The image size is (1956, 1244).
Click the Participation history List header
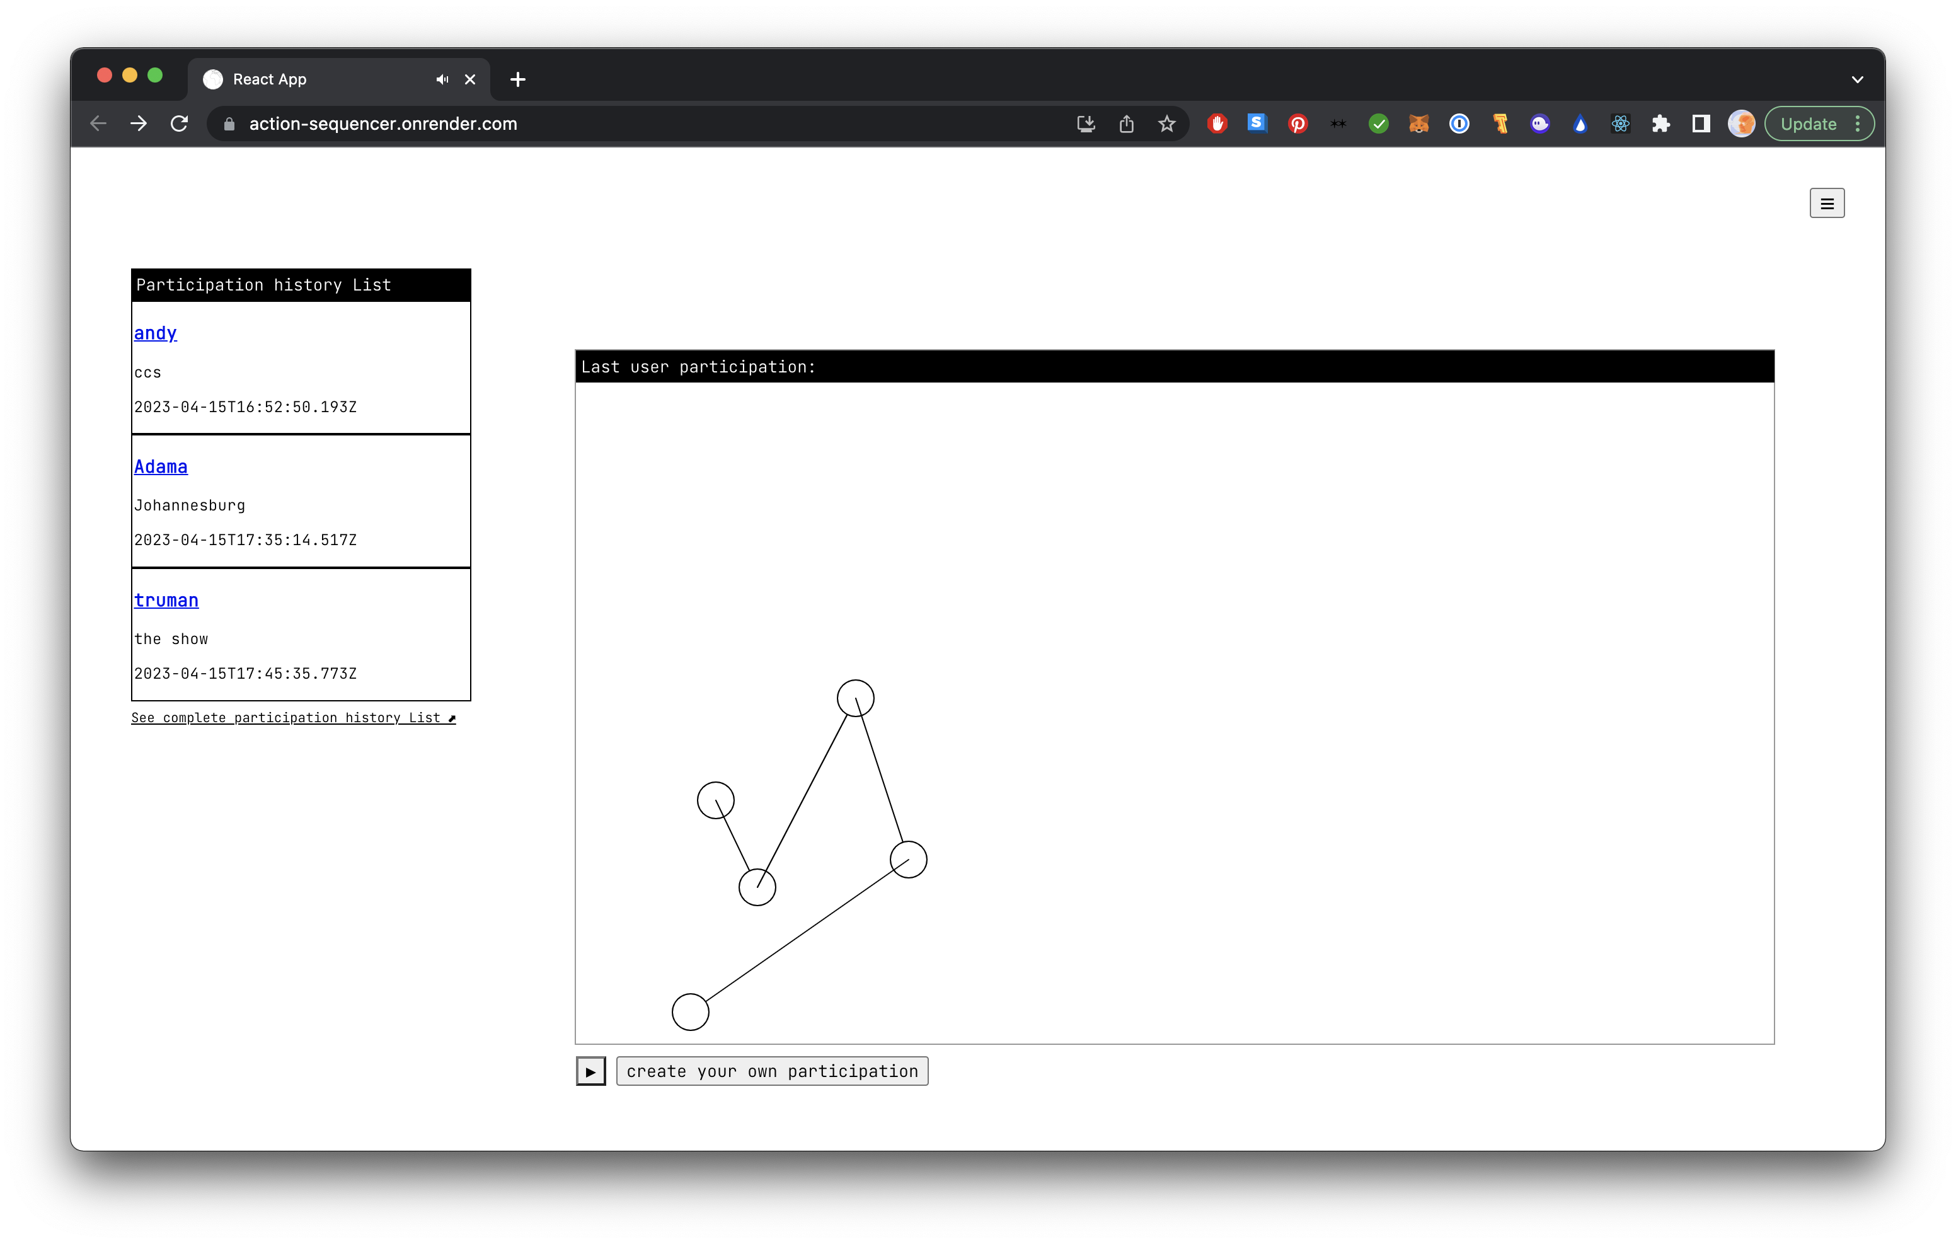(301, 284)
